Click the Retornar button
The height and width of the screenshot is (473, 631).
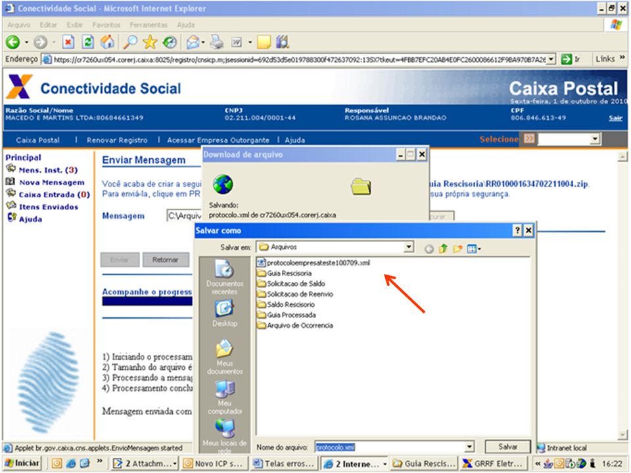pos(166,260)
